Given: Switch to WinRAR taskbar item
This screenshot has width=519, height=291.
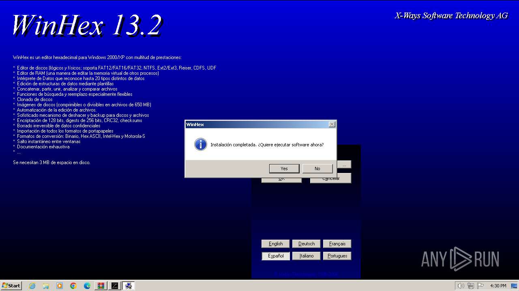Looking at the screenshot, I should (101, 286).
